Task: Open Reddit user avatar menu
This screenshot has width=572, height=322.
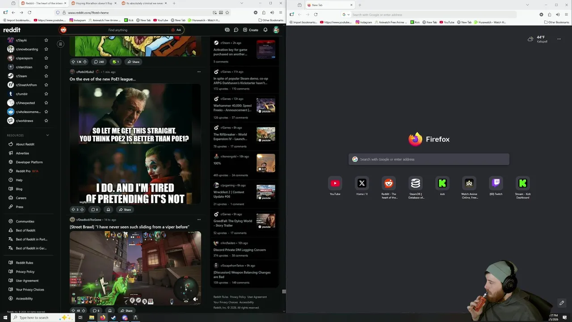Action: 276,30
